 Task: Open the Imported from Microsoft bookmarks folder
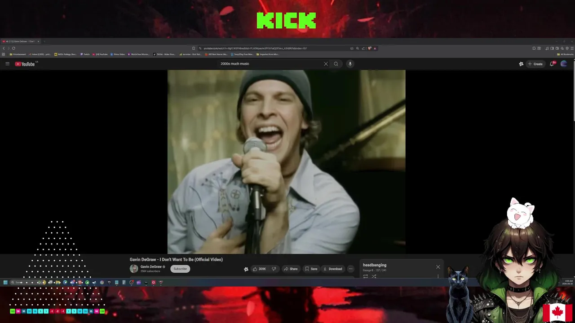(x=268, y=54)
